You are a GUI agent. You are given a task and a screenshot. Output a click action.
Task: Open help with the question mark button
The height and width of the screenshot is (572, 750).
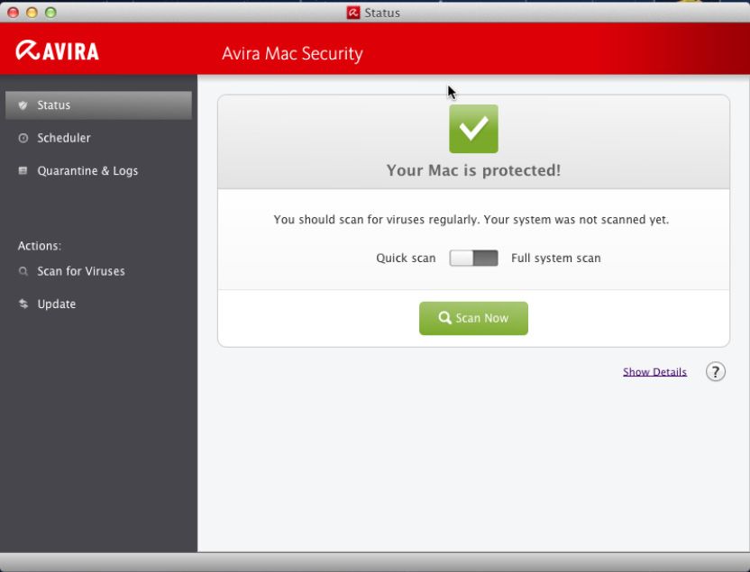click(x=716, y=372)
